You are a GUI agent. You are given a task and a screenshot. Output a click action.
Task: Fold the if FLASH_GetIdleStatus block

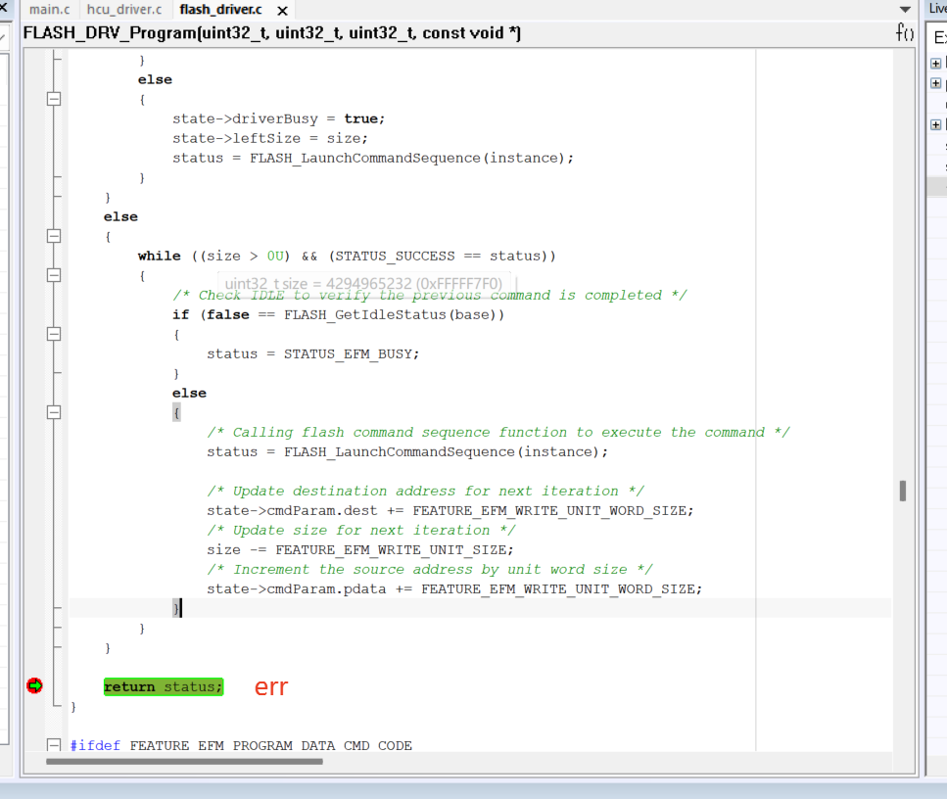tap(54, 334)
